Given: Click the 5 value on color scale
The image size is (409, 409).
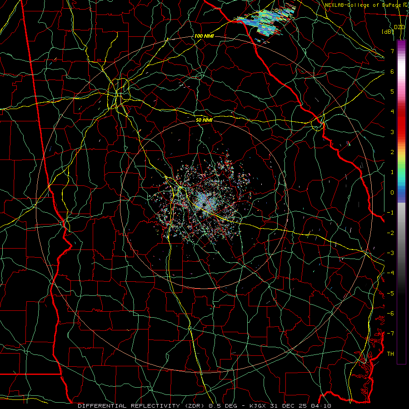Looking at the screenshot, I should pyautogui.click(x=392, y=91).
